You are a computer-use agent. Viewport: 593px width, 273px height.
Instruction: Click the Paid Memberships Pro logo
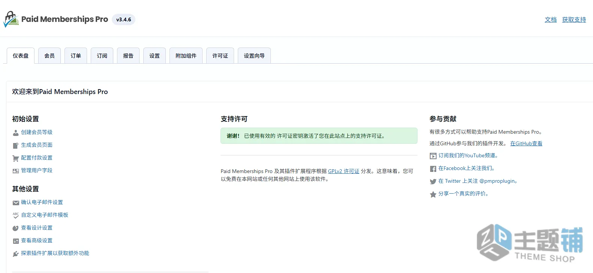56,19
